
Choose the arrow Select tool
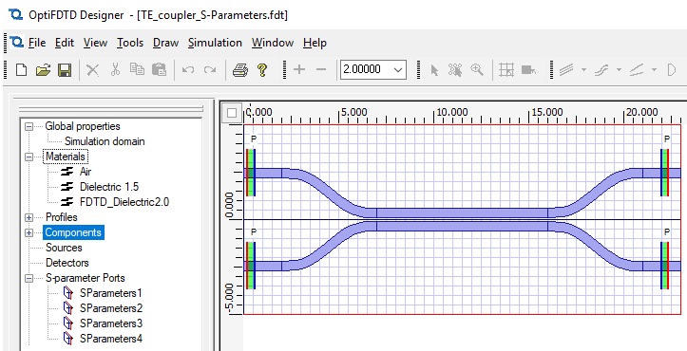(x=434, y=70)
